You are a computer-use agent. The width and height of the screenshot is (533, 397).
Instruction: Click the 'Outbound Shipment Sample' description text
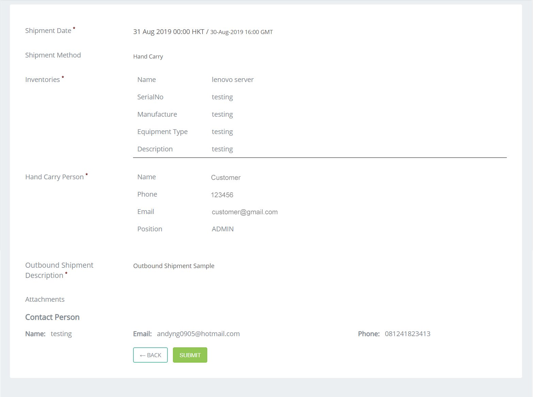(x=174, y=266)
